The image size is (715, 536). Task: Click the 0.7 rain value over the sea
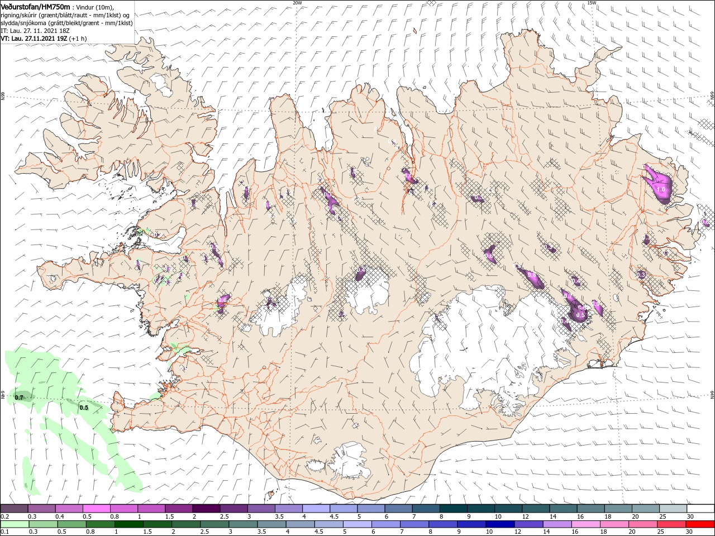(x=19, y=398)
